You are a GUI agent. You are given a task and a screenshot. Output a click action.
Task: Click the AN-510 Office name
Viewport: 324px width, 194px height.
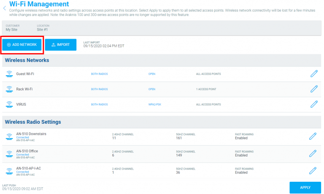pos(27,151)
